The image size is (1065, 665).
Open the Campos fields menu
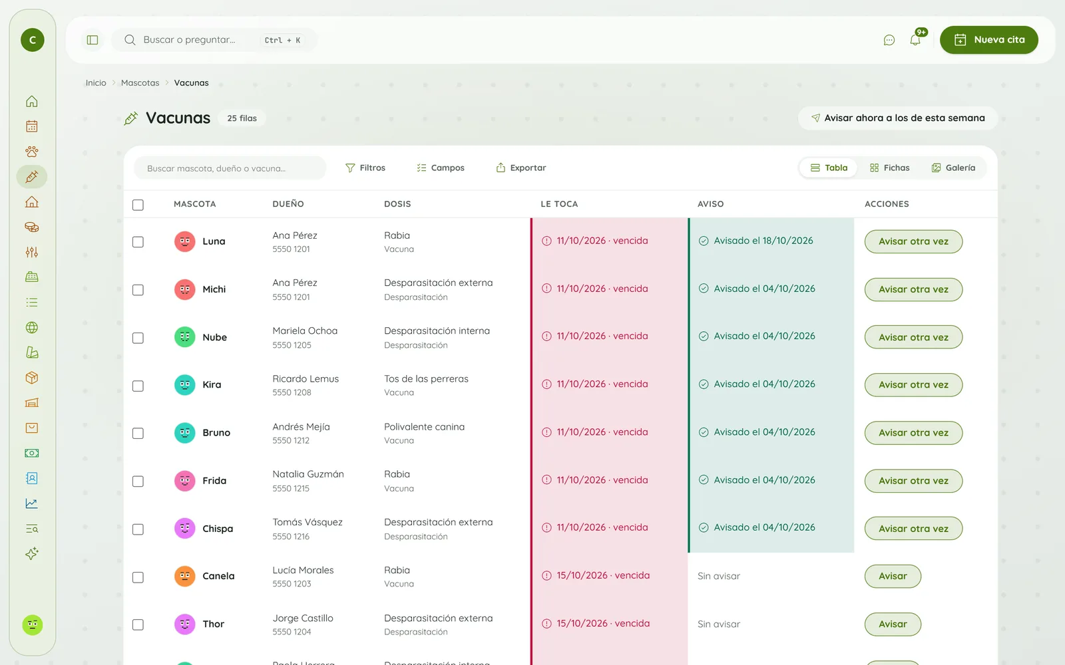point(441,168)
